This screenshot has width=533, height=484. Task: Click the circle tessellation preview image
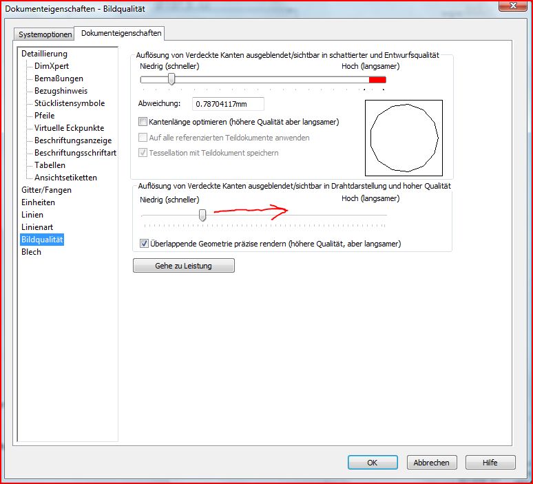tap(404, 138)
